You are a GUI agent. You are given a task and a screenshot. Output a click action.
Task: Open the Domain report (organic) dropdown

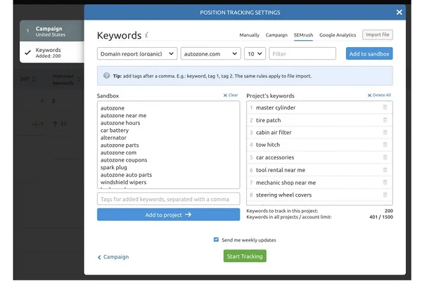136,53
